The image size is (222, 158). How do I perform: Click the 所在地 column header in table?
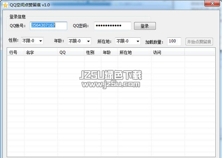pos(135,53)
